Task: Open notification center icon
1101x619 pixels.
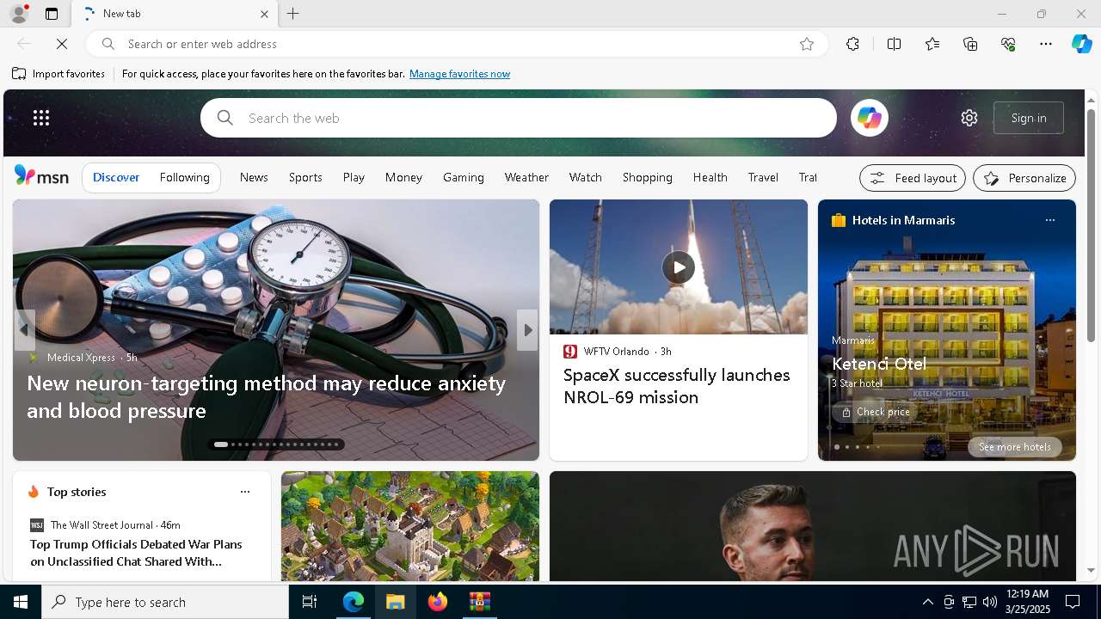Action: pyautogui.click(x=1073, y=602)
